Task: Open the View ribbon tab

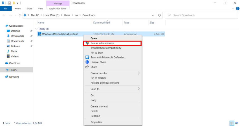Action: [40, 9]
